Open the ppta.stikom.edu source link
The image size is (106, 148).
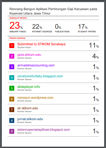click(29, 55)
